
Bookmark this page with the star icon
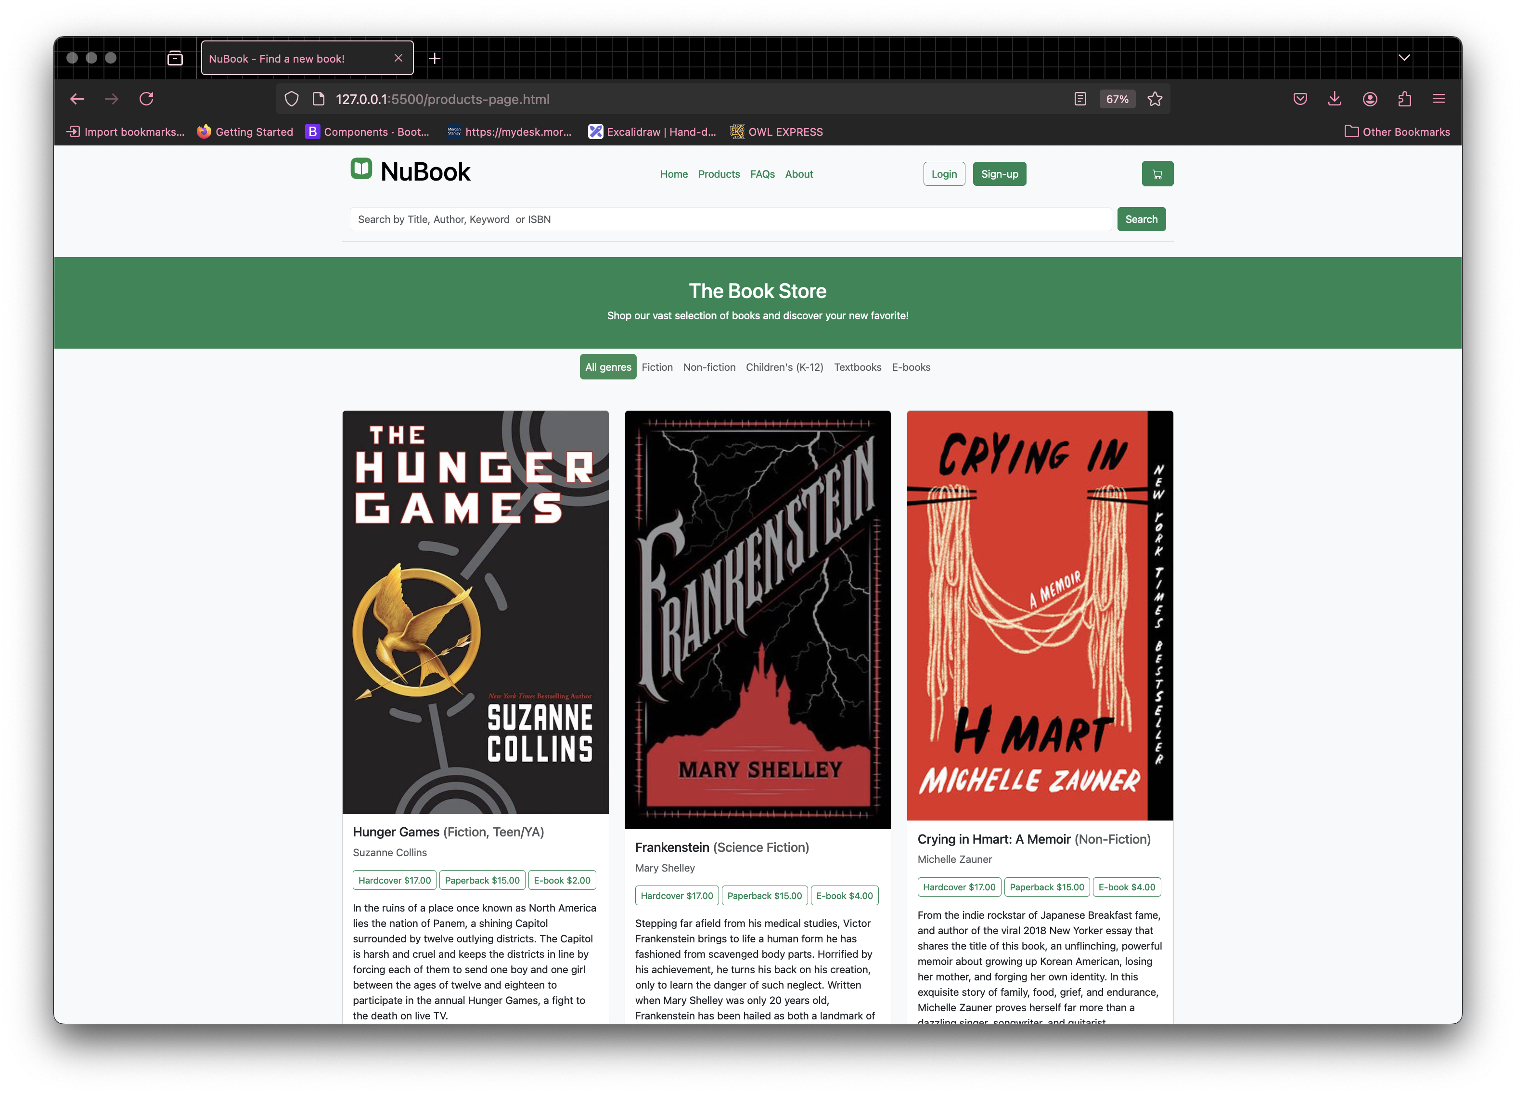[1155, 99]
